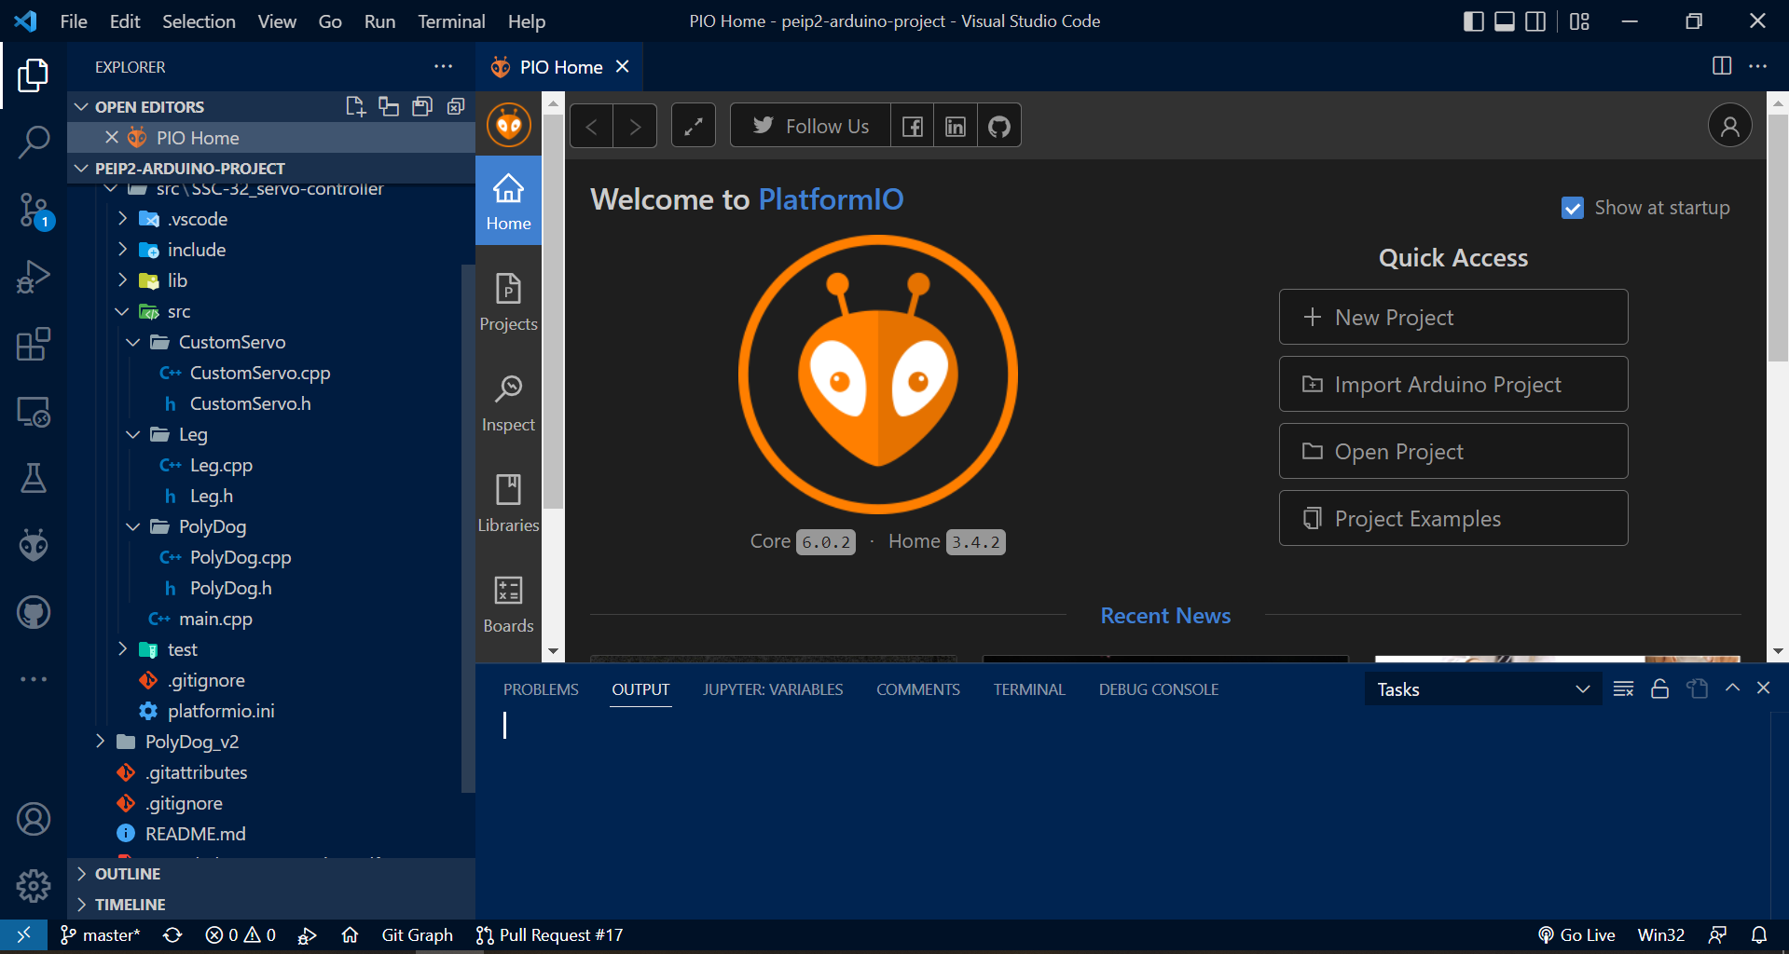Click Import Arduino Project button
Image resolution: width=1789 pixels, height=954 pixels.
(x=1453, y=384)
